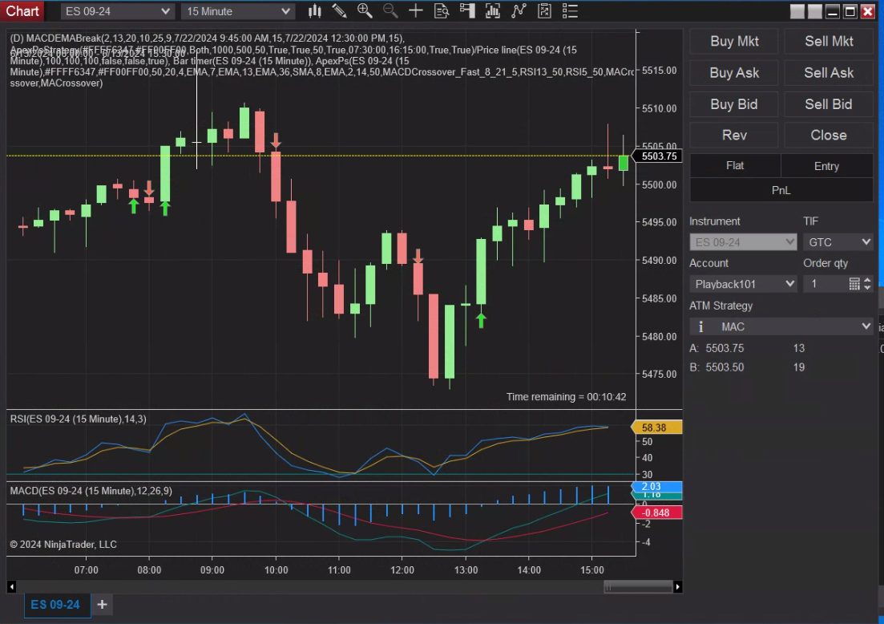Select the ES 09-24 chart tab

click(x=56, y=606)
